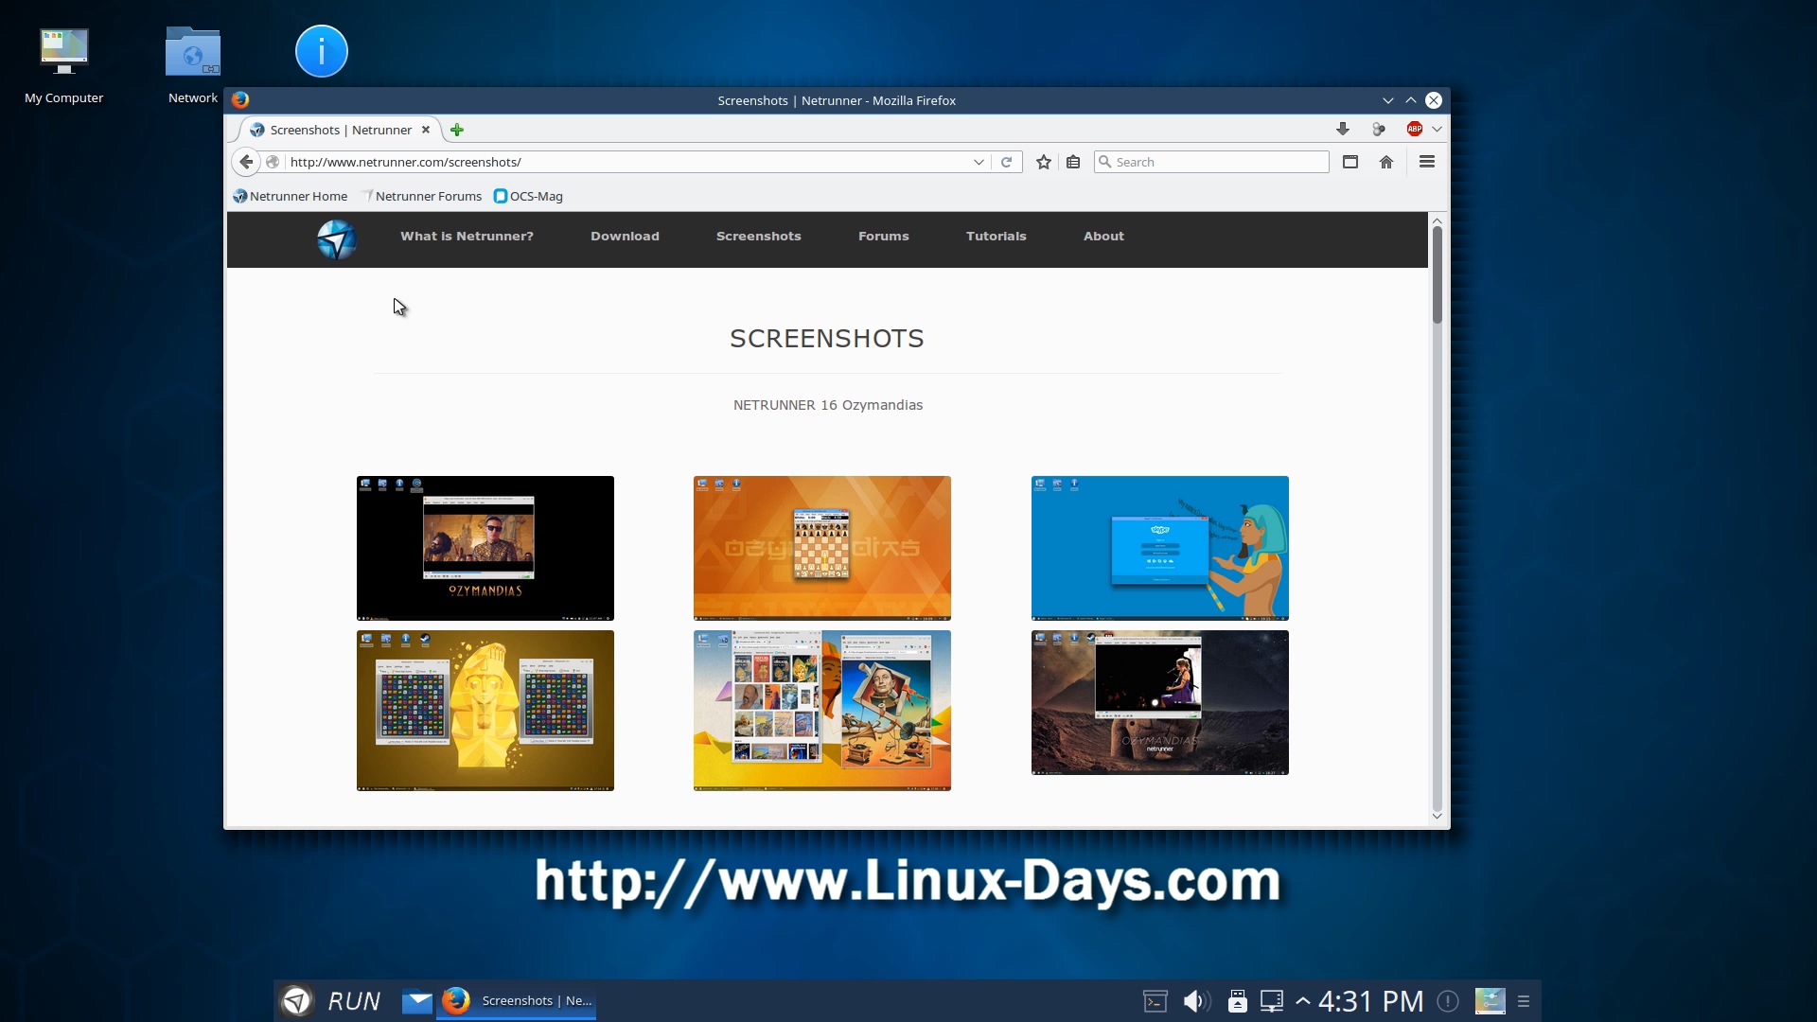The image size is (1817, 1022).
Task: Open the Adblock Plus ABP icon
Action: [x=1415, y=130]
